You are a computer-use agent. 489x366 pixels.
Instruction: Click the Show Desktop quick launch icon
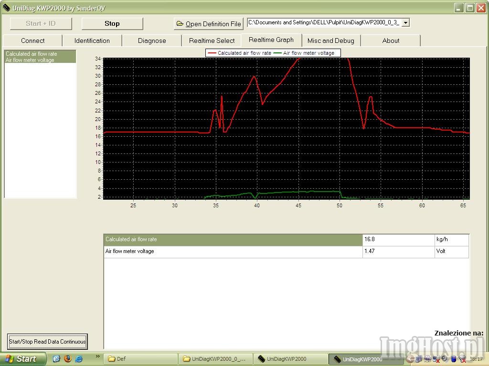56,359
